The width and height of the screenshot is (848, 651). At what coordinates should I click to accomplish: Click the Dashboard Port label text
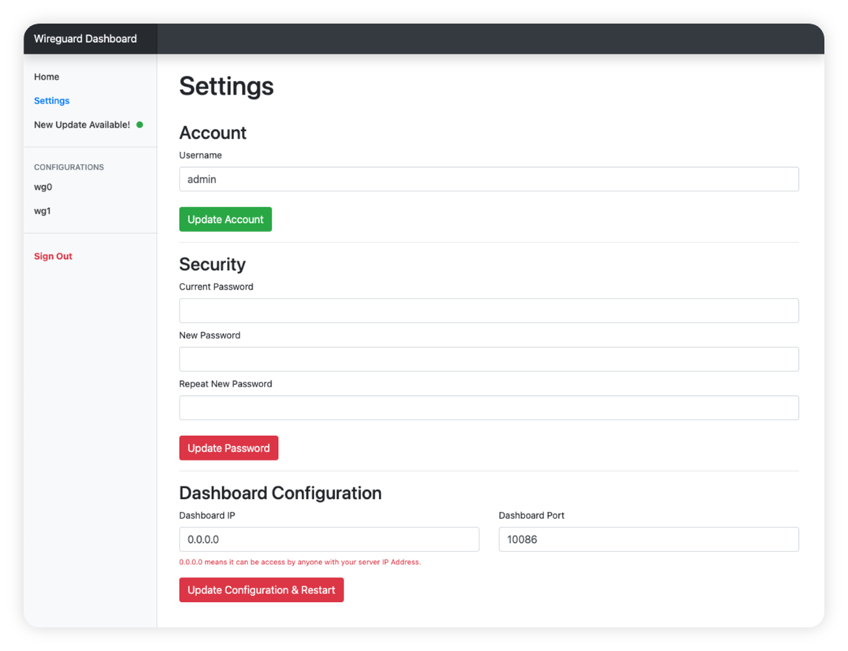pos(531,516)
